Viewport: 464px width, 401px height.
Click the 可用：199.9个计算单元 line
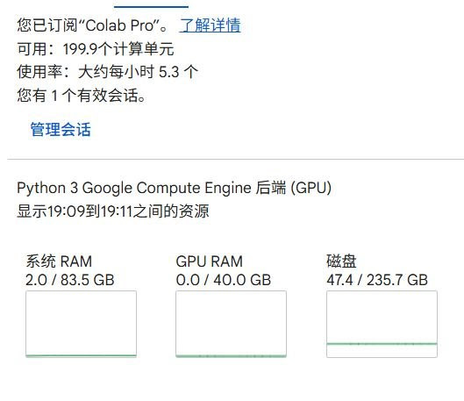tap(96, 49)
